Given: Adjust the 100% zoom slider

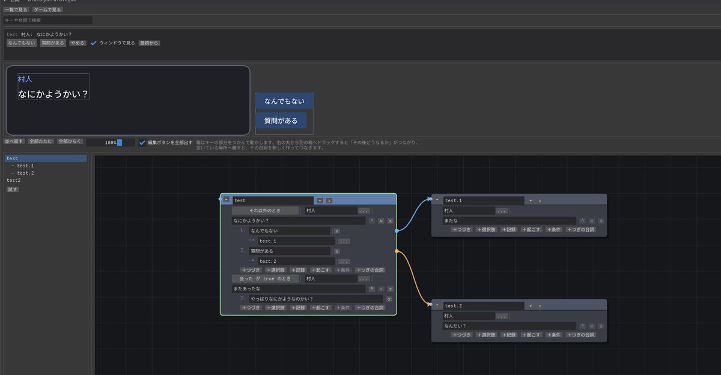Looking at the screenshot, I should click(x=111, y=143).
